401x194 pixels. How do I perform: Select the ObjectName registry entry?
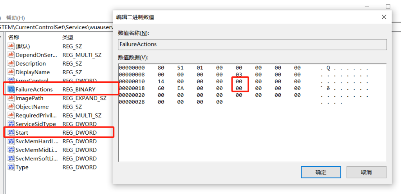click(32, 107)
